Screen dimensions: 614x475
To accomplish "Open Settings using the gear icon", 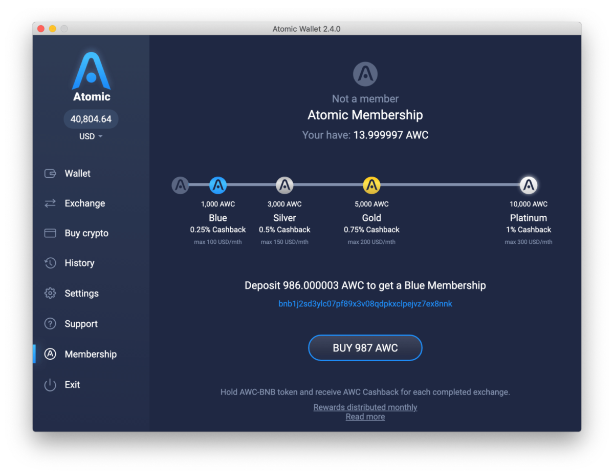I will 50,293.
